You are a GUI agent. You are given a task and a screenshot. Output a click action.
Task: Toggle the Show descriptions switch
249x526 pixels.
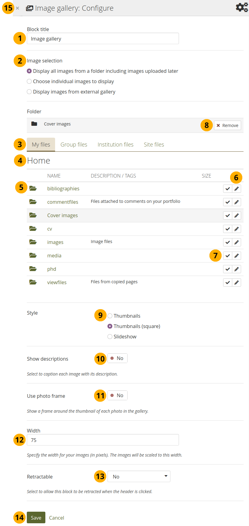[x=117, y=358]
